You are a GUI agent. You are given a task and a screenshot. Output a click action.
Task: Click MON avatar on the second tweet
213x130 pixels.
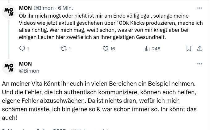point(9,68)
